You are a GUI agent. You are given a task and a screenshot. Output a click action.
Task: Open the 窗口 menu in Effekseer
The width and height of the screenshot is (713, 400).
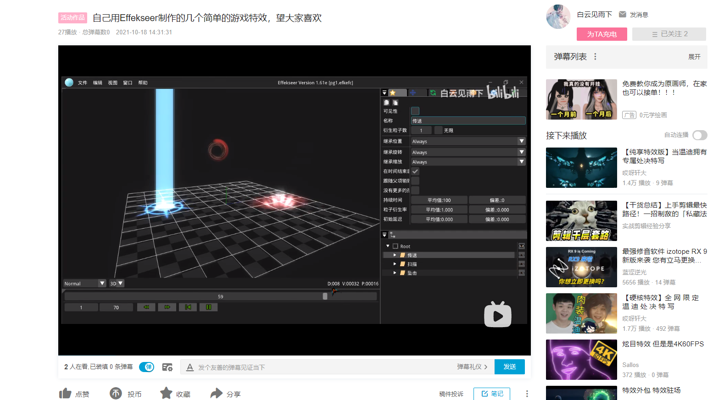pyautogui.click(x=128, y=83)
